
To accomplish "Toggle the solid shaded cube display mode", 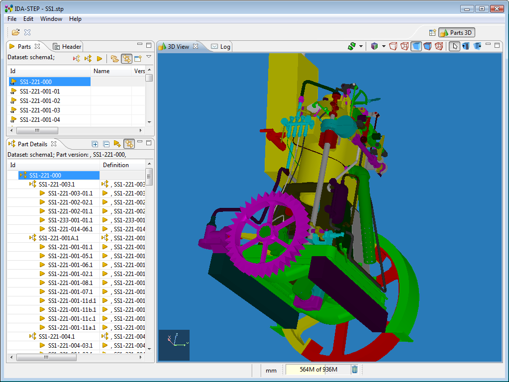I will click(416, 46).
